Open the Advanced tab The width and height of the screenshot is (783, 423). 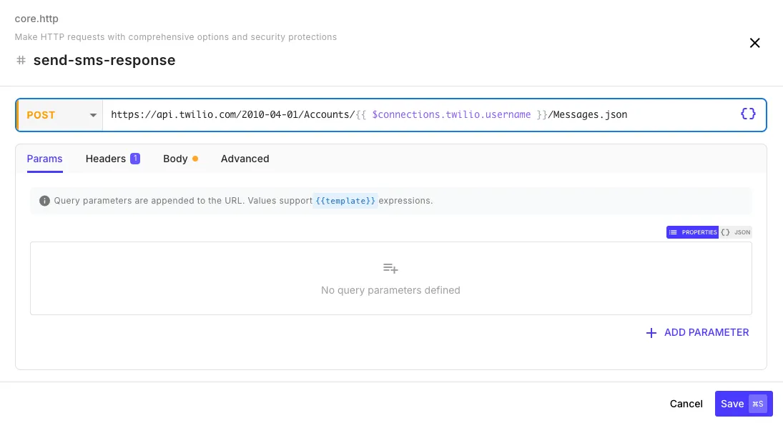pyautogui.click(x=245, y=159)
